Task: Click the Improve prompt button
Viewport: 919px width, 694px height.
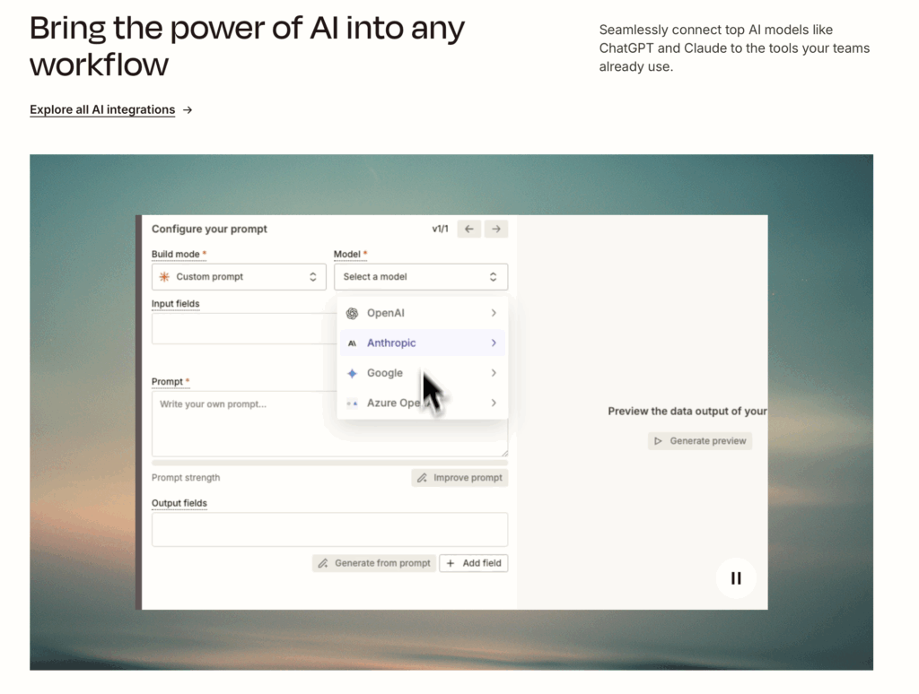Action: click(x=459, y=478)
